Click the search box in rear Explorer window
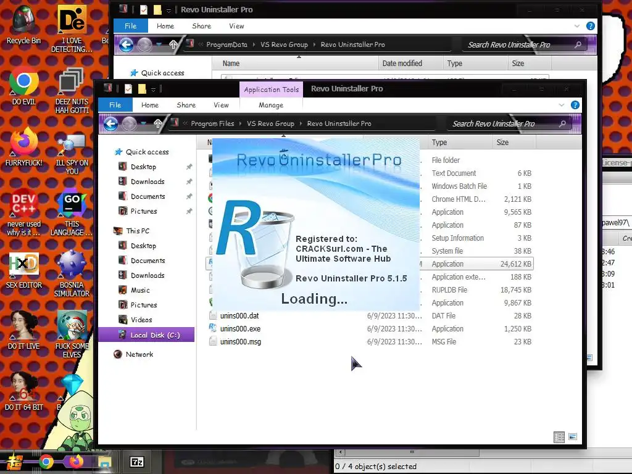Image resolution: width=632 pixels, height=474 pixels. [525, 44]
